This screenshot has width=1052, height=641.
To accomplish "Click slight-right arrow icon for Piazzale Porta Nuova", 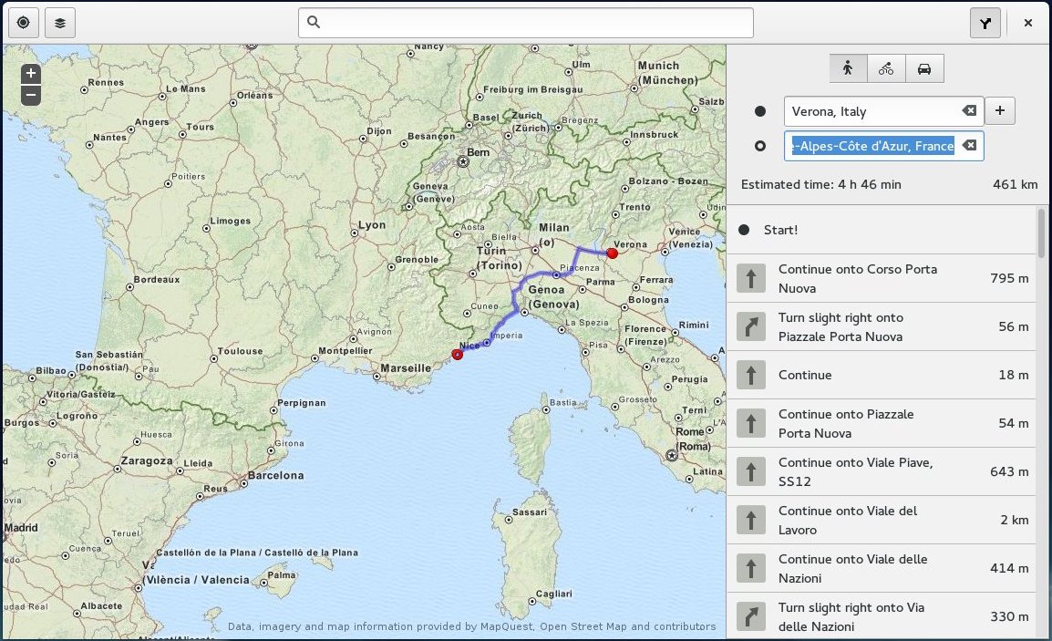I will (x=751, y=326).
